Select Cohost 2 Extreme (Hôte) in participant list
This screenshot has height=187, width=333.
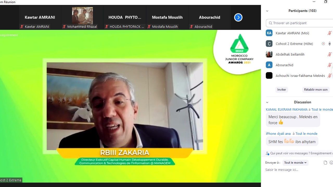[294, 44]
